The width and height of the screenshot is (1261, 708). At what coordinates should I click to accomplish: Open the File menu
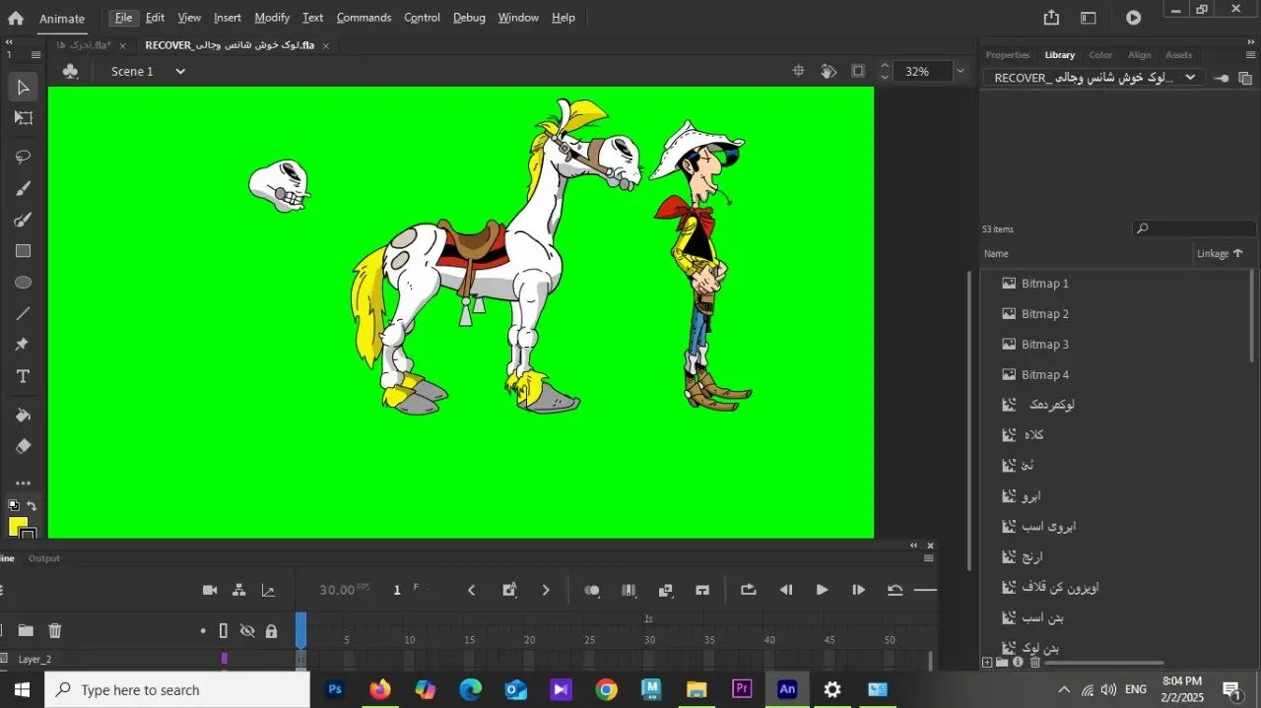pos(123,18)
